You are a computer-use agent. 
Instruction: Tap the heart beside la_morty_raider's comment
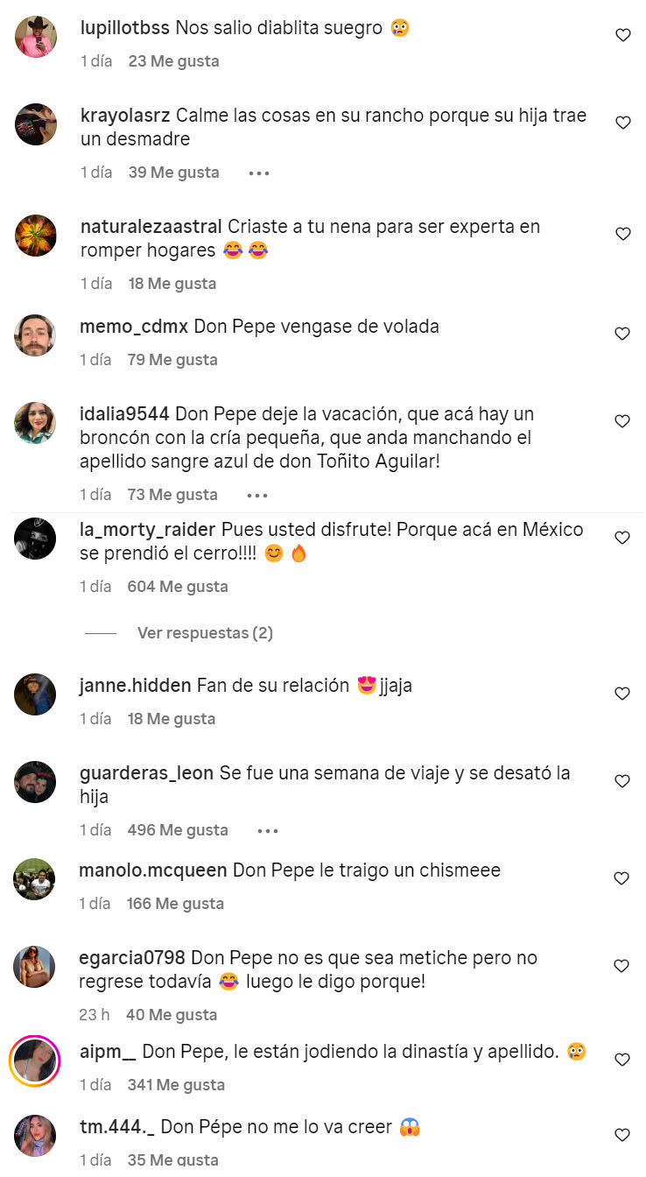pos(622,538)
